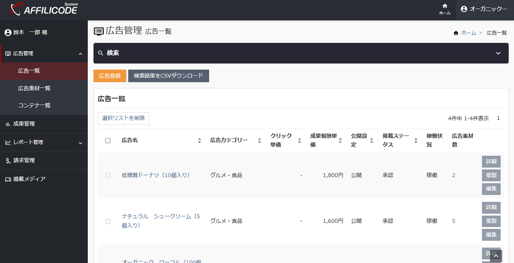Click the 広告管理 sidebar icon
Image resolution: width=514 pixels, height=263 pixels.
coord(8,54)
